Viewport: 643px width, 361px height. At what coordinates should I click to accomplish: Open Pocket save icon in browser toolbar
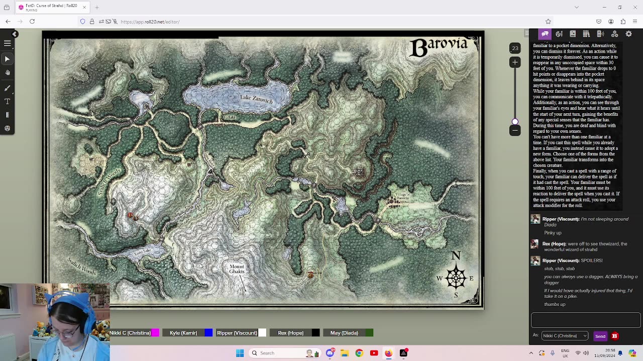pos(599,22)
